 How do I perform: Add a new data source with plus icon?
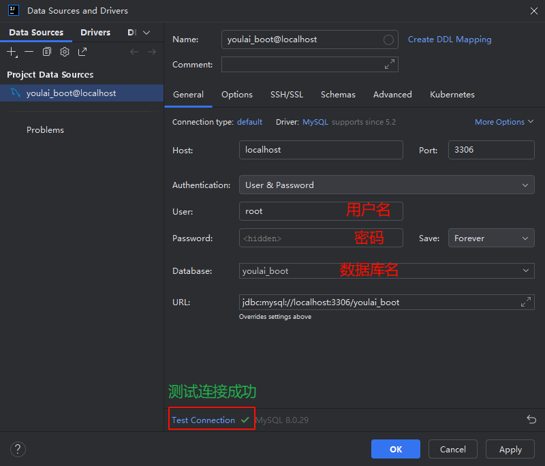[x=12, y=52]
